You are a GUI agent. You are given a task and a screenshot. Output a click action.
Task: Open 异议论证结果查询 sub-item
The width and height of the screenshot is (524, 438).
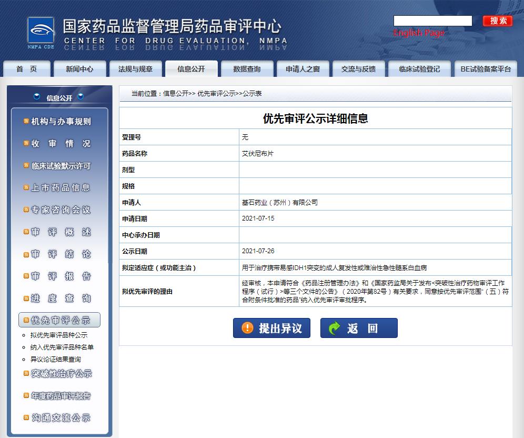56,359
